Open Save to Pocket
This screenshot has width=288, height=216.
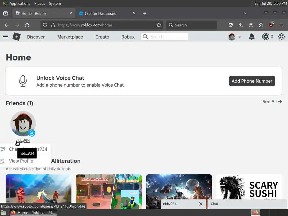[x=231, y=25]
